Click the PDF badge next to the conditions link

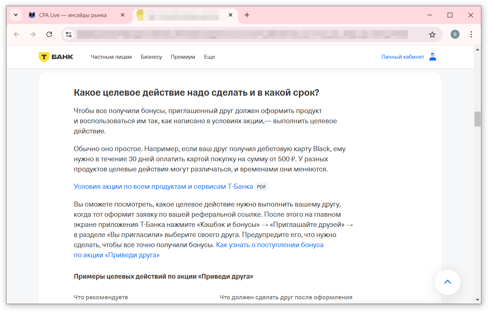point(262,187)
